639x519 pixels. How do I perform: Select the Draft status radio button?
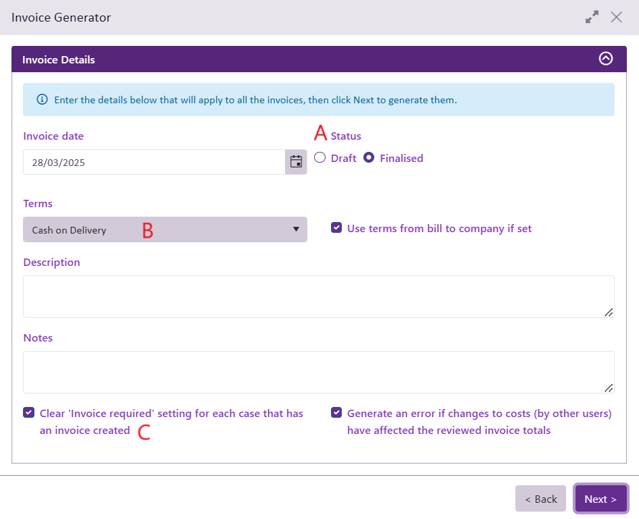click(x=320, y=158)
